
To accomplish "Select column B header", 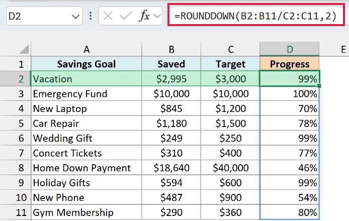I will tap(171, 49).
